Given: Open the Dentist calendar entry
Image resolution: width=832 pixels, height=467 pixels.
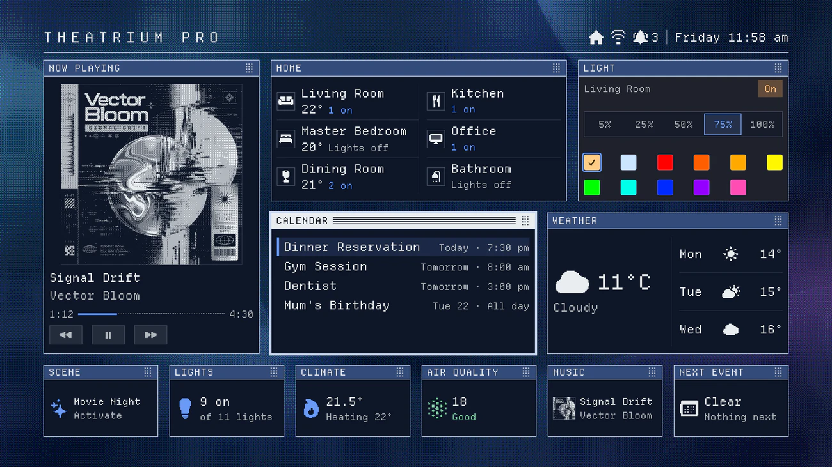Looking at the screenshot, I should [x=403, y=286].
